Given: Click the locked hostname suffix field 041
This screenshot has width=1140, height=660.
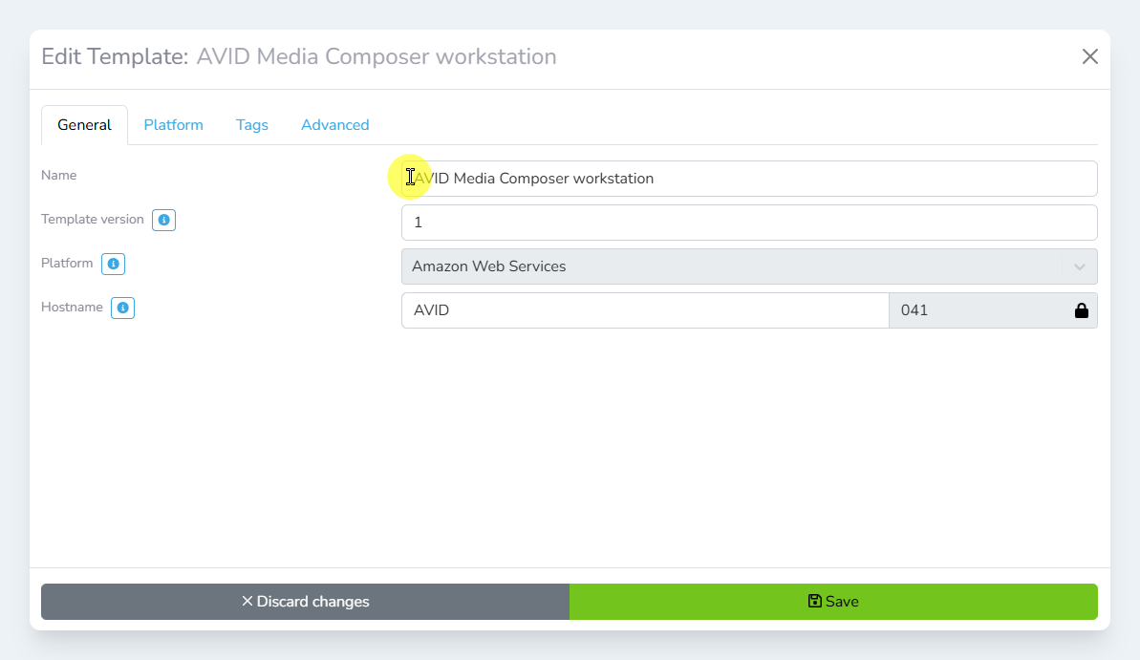Looking at the screenshot, I should [x=975, y=310].
